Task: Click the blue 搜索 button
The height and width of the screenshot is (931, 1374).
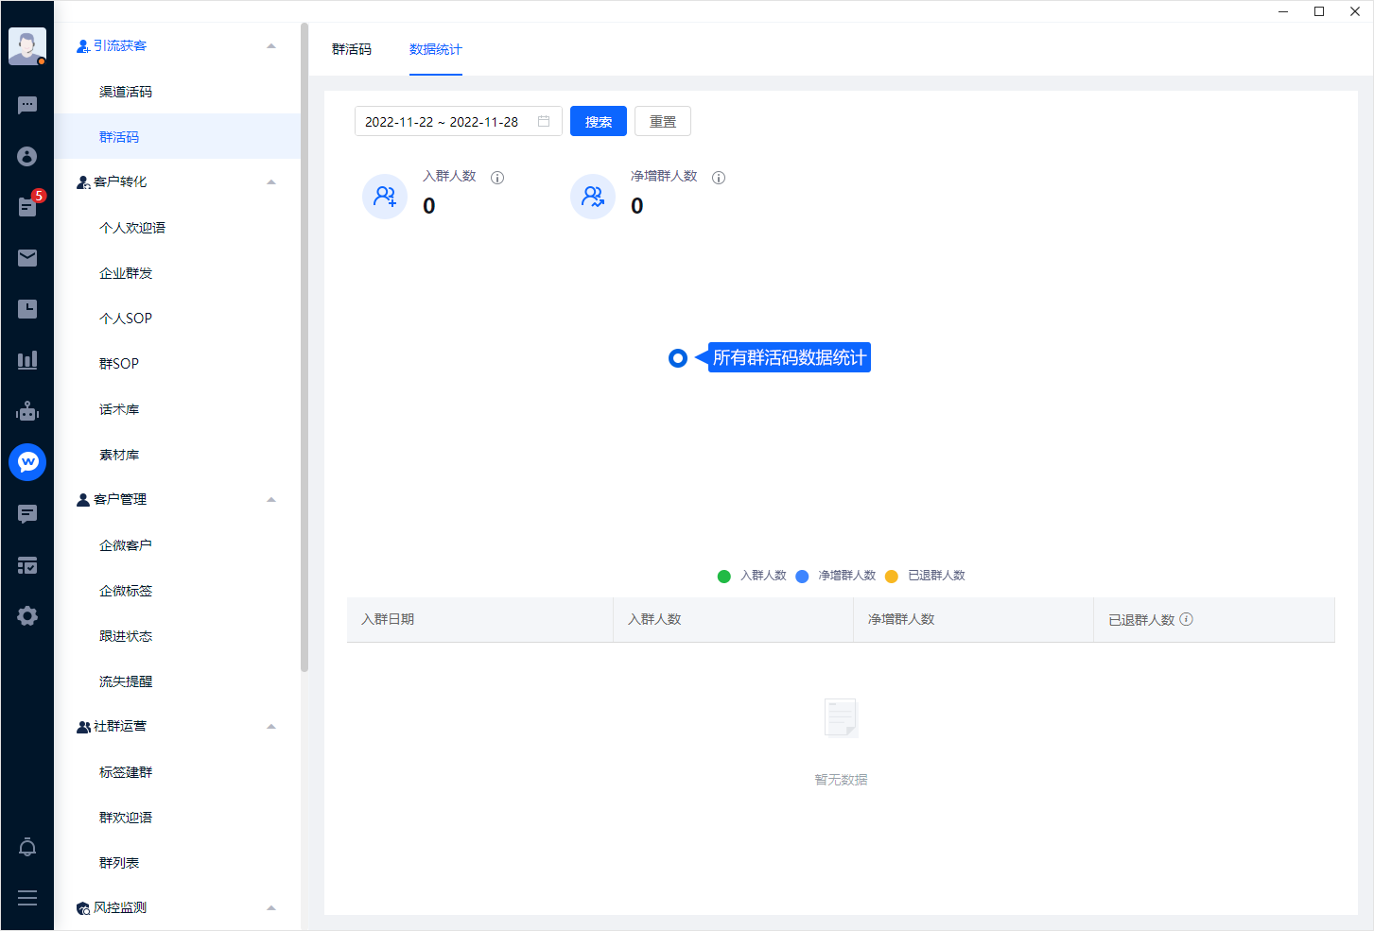Action: [x=599, y=122]
